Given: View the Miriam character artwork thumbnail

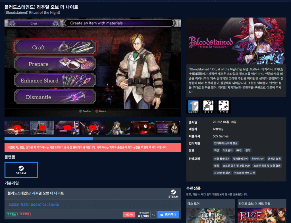Looking at the screenshot, I should [x=118, y=128].
